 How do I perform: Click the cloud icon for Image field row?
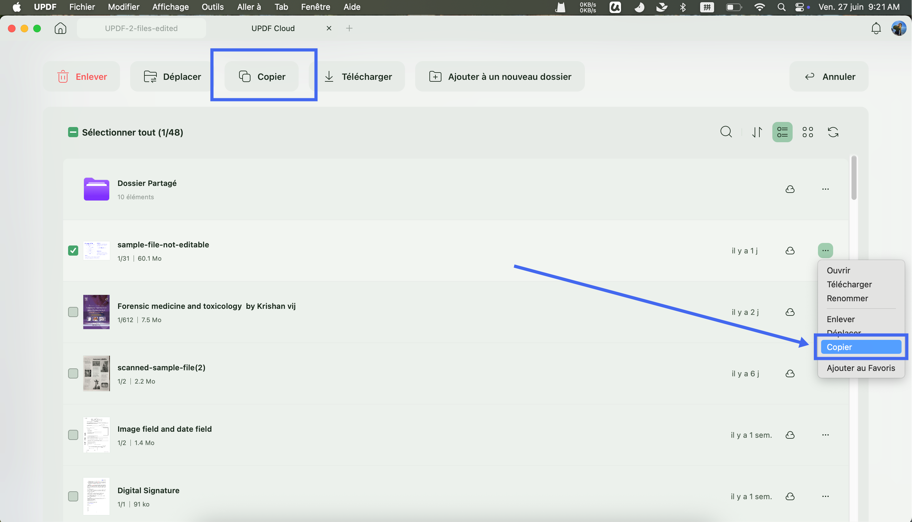tap(790, 435)
